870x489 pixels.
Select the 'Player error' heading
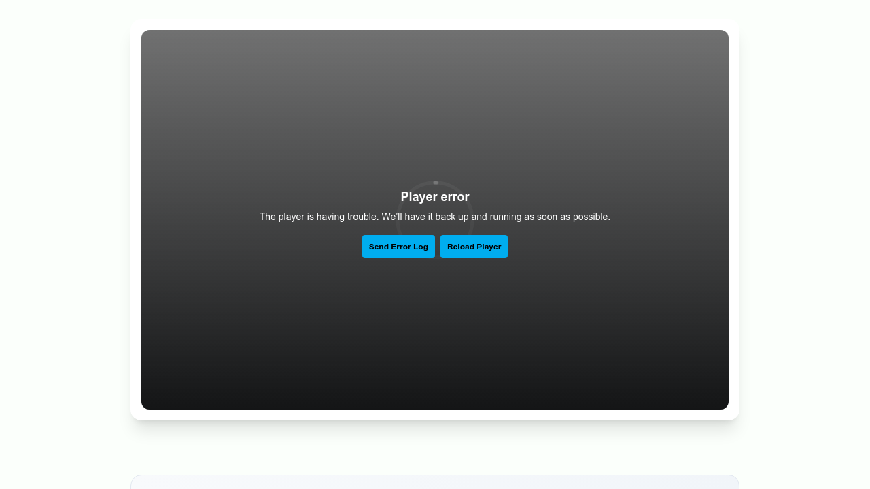435,197
